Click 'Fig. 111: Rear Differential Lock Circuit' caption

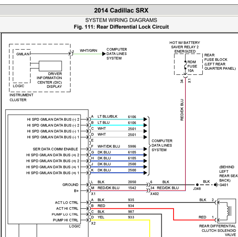tap(121, 27)
